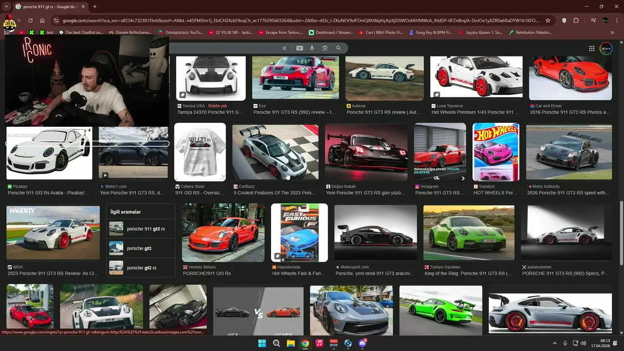Open the Motorsport.com black Porsche thumbnail
This screenshot has height=351, width=624.
375,233
